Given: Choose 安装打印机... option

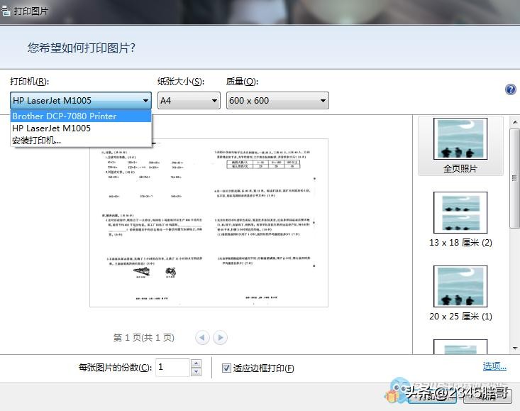Looking at the screenshot, I should tap(81, 141).
